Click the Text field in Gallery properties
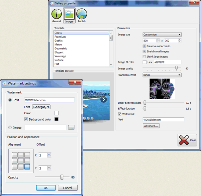This screenshot has width=201, height=196. [x=163, y=120]
